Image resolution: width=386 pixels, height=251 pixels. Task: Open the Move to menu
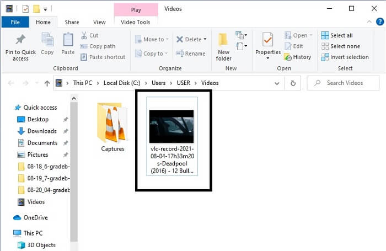click(x=152, y=39)
